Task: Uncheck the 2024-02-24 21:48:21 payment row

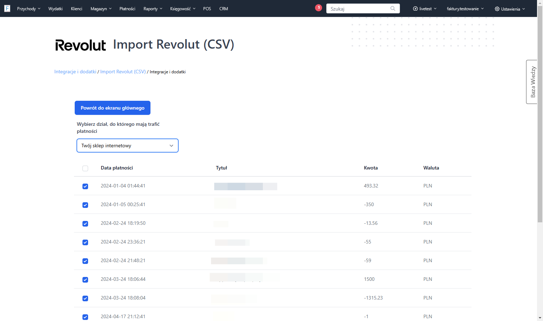Action: point(85,261)
